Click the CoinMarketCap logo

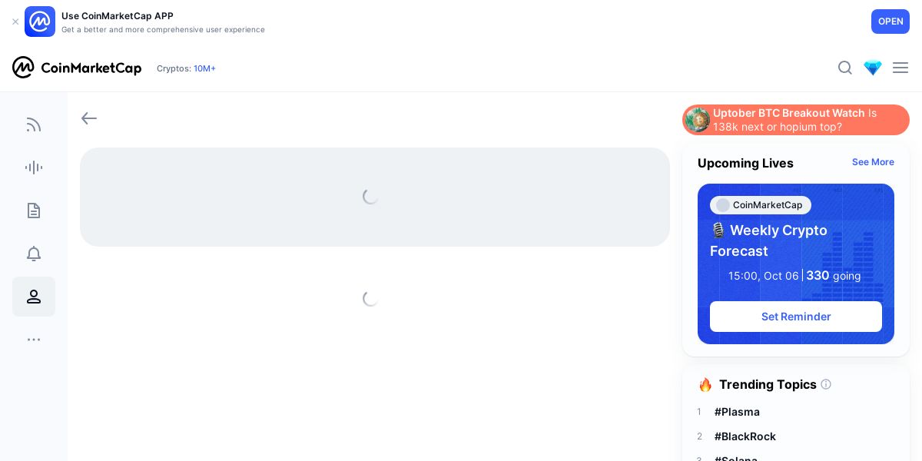pyautogui.click(x=77, y=68)
